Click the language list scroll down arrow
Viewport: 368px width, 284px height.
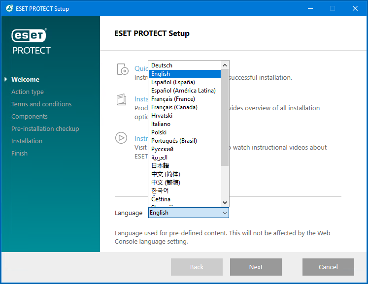coord(225,203)
